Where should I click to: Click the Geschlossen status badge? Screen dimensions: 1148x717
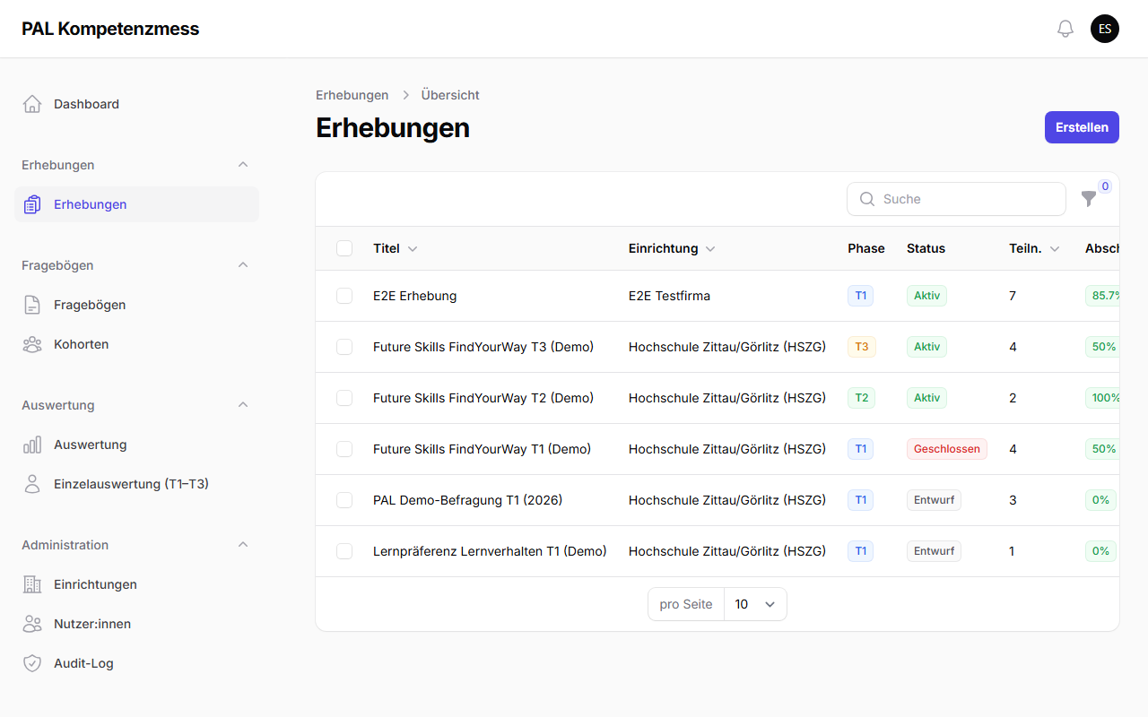(x=947, y=449)
